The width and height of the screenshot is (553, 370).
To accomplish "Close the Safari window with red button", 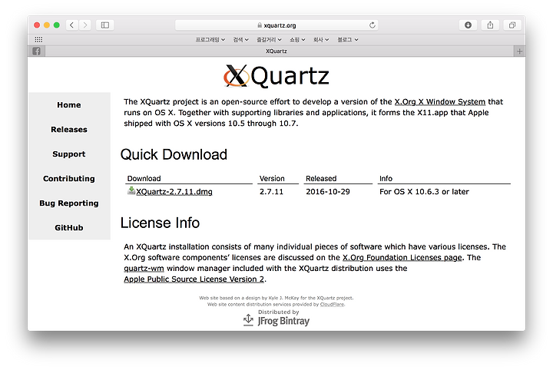I will (37, 25).
